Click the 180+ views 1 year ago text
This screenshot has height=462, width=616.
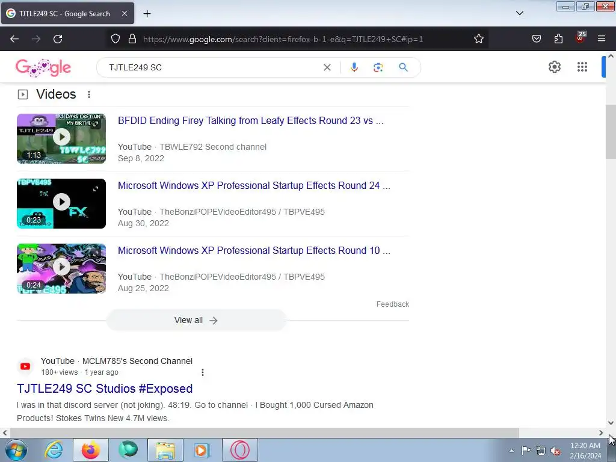80,372
